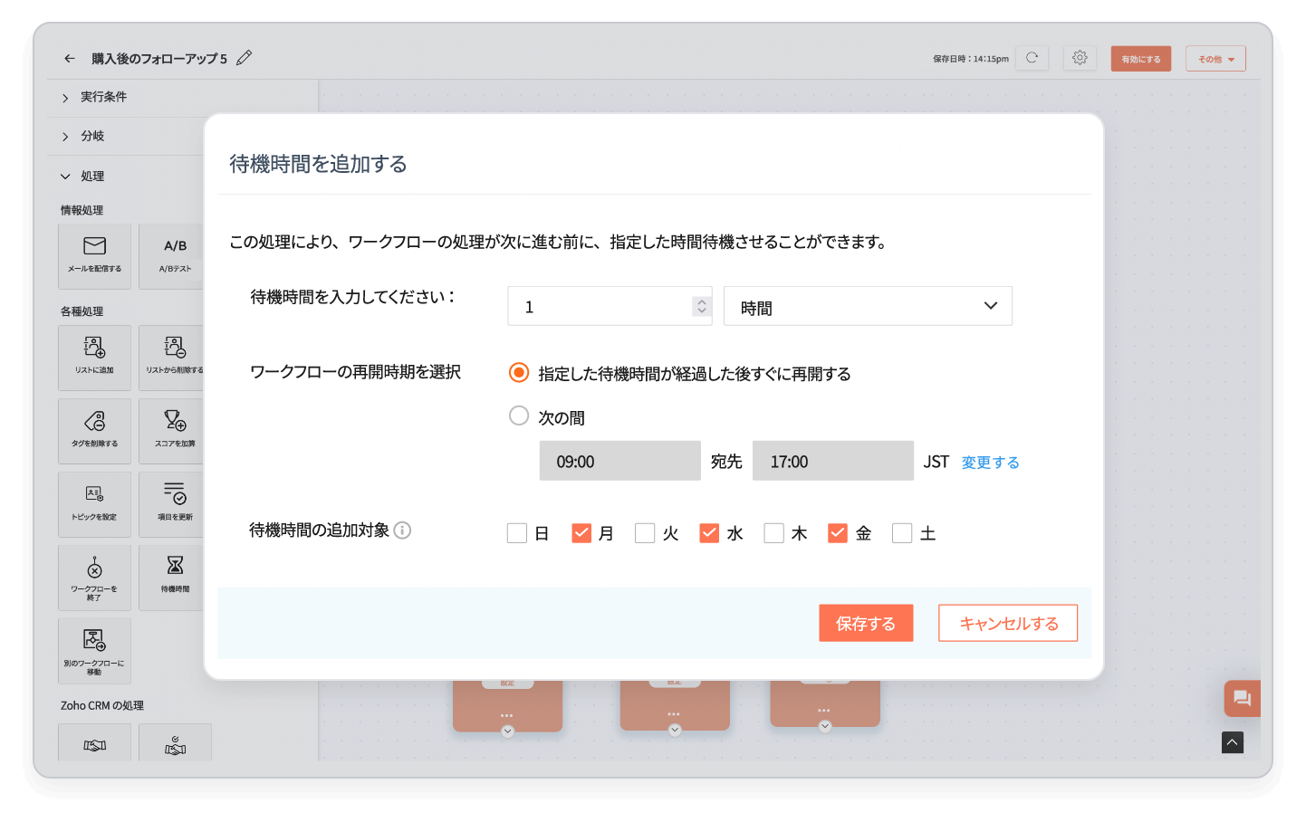
Task: Open the その他 dropdown button
Action: tap(1215, 59)
